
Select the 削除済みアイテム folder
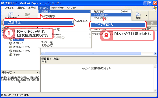(21, 51)
